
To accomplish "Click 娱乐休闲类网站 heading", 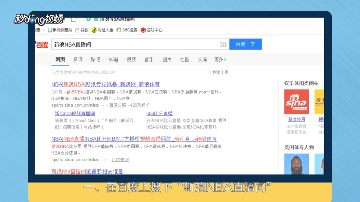I will coord(301,83).
